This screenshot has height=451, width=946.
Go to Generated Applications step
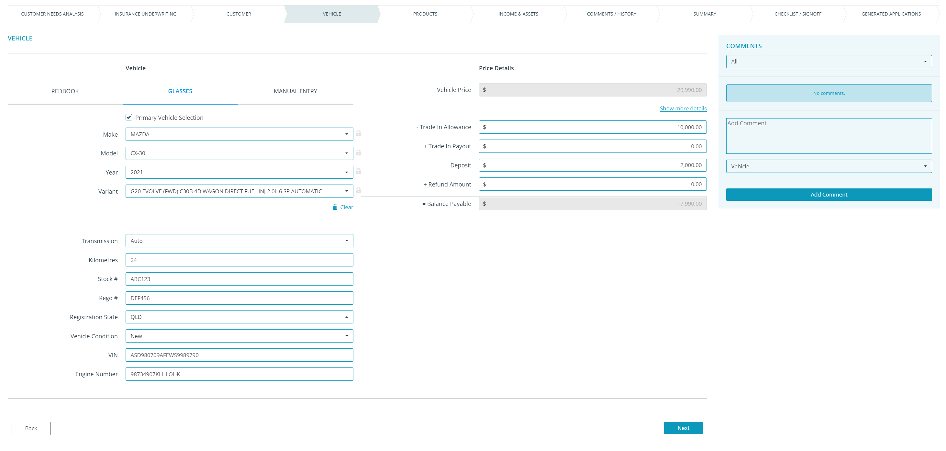coord(891,14)
